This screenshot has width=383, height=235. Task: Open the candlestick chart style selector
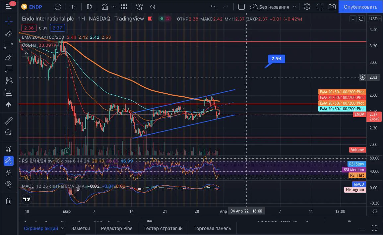(x=90, y=7)
